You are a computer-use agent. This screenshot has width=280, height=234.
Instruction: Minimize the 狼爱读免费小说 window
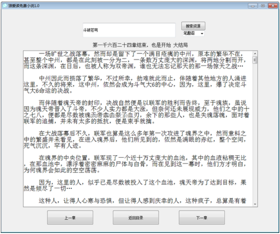[x=253, y=6]
